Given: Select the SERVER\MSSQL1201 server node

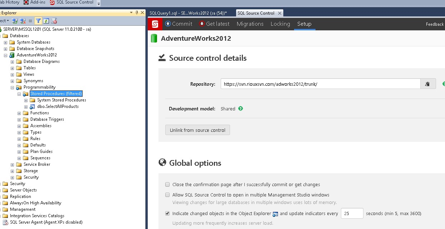Looking at the screenshot, I should click(47, 29).
